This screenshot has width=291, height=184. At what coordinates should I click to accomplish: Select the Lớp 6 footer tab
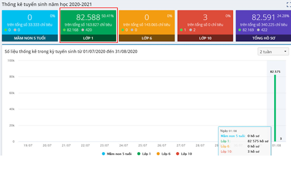point(146,38)
